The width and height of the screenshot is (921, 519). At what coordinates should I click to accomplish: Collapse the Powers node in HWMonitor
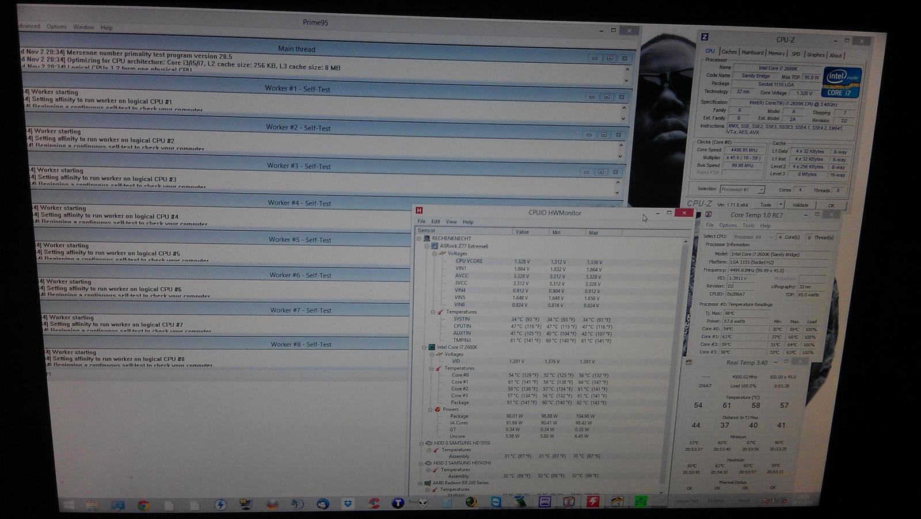pyautogui.click(x=430, y=409)
